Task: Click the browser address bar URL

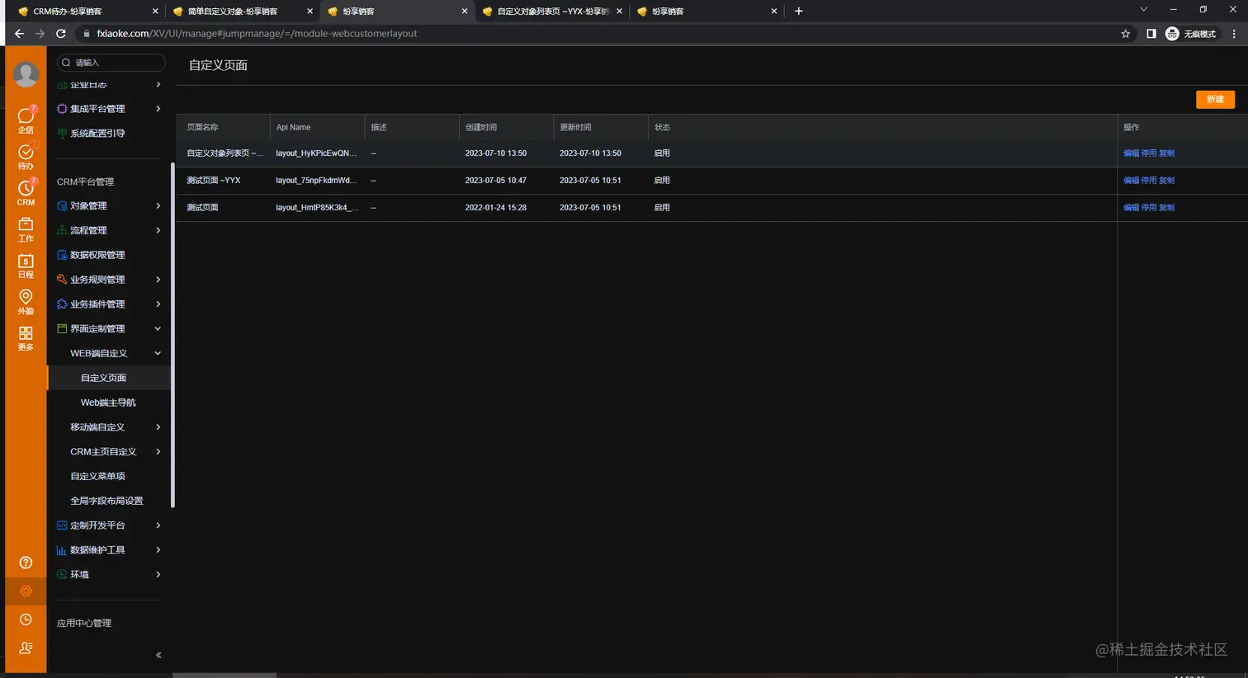Action: click(257, 34)
